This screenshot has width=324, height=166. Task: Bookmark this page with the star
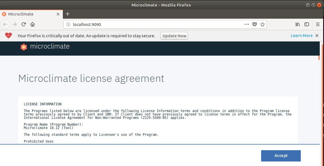263,24
